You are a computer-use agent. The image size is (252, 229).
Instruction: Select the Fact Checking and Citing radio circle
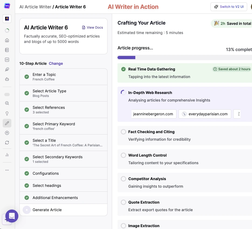tap(123, 132)
